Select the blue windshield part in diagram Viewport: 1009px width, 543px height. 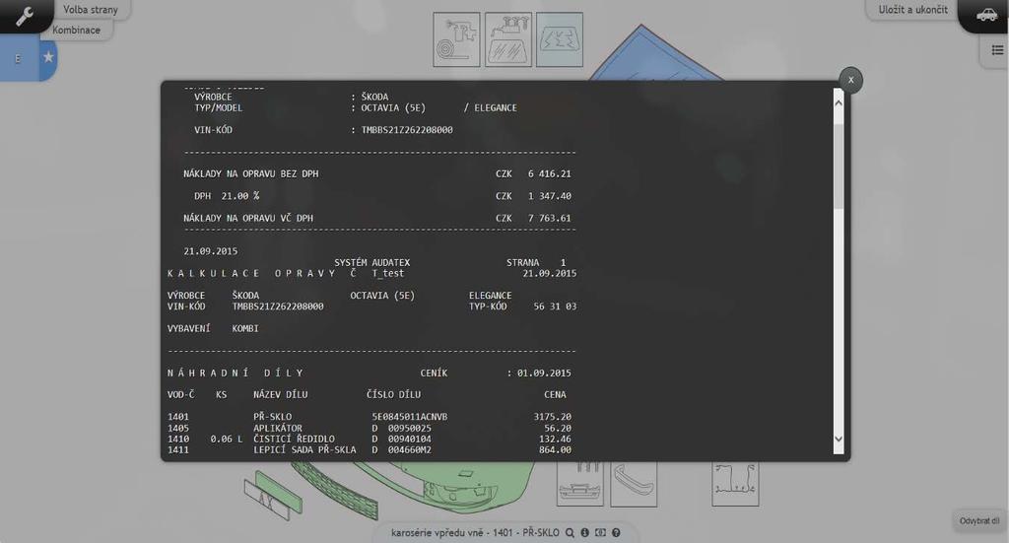pos(650,56)
